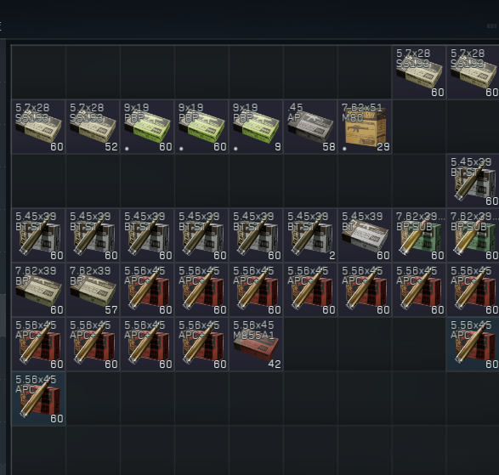Select 5.56x45 APC pack below 57-count 7.62x39 BP
This screenshot has width=499, height=475.
point(93,344)
